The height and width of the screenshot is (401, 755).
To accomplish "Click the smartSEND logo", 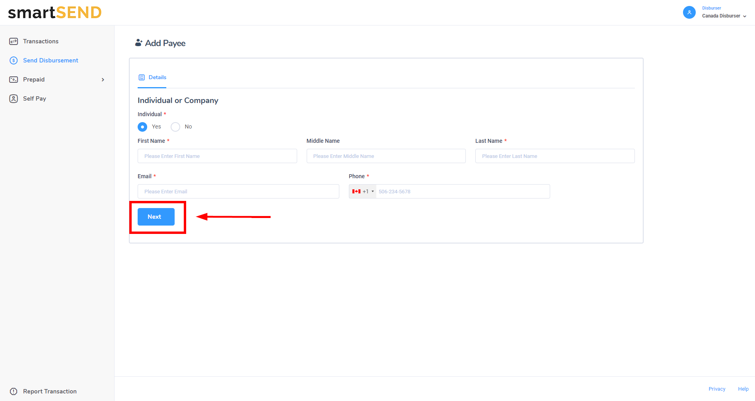I will point(55,13).
